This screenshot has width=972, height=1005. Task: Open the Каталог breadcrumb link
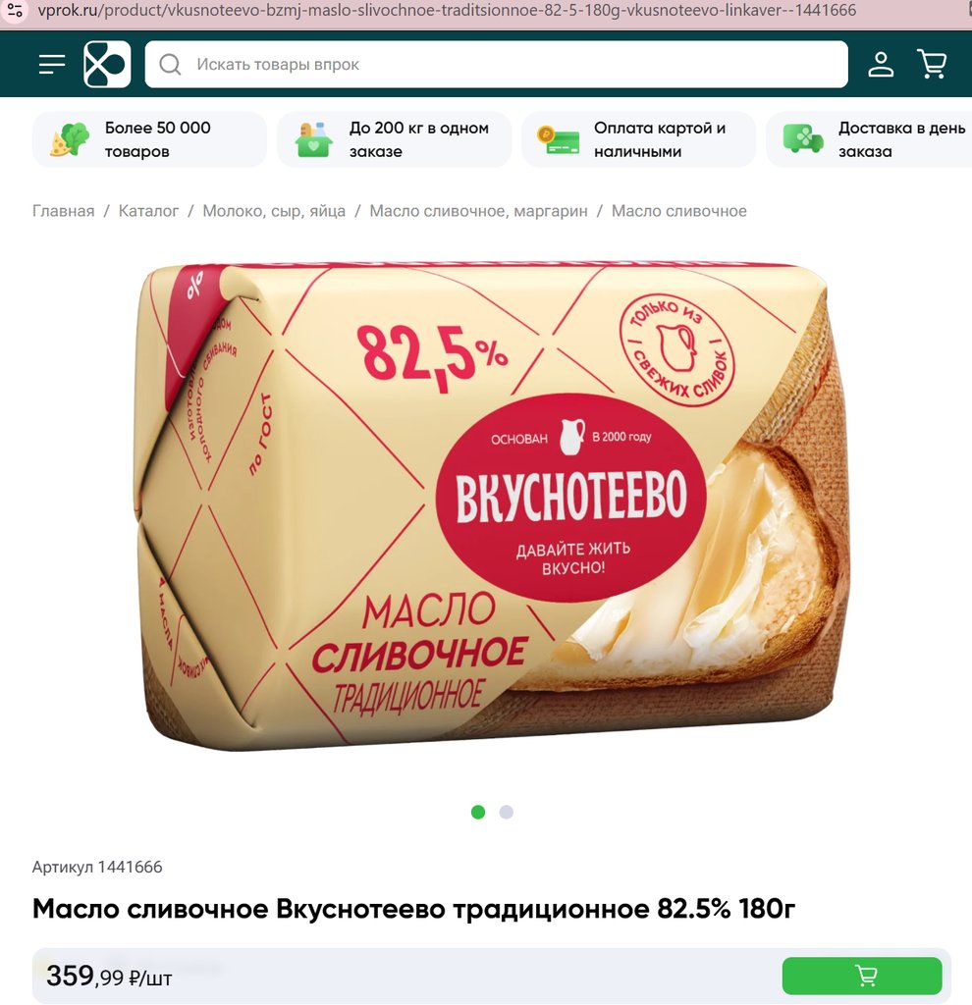pyautogui.click(x=148, y=211)
